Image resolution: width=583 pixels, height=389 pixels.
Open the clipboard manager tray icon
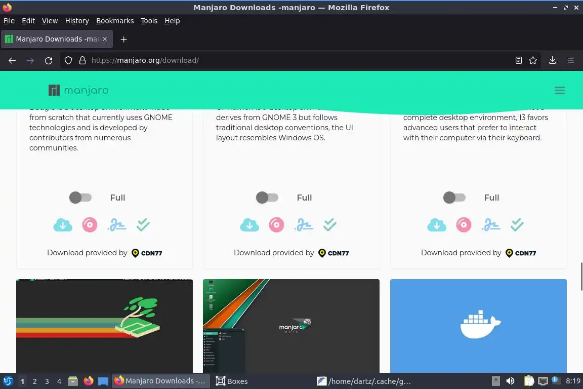pos(529,381)
